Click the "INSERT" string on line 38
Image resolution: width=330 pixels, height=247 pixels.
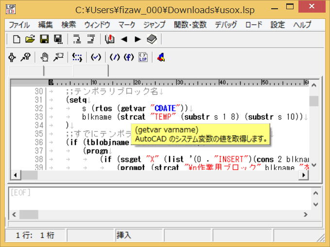(x=231, y=159)
